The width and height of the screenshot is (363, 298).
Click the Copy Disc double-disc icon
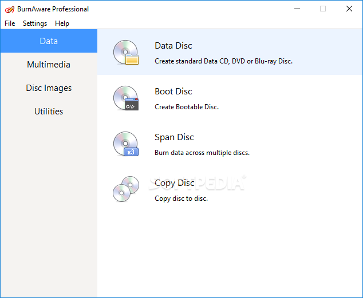pyautogui.click(x=126, y=189)
